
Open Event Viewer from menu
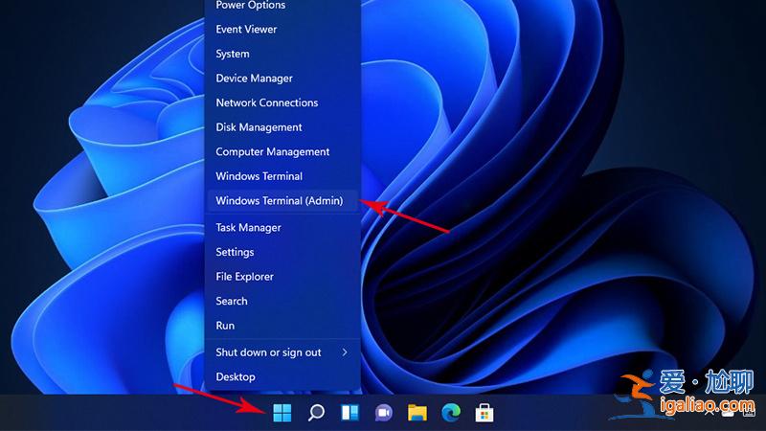(x=282, y=30)
